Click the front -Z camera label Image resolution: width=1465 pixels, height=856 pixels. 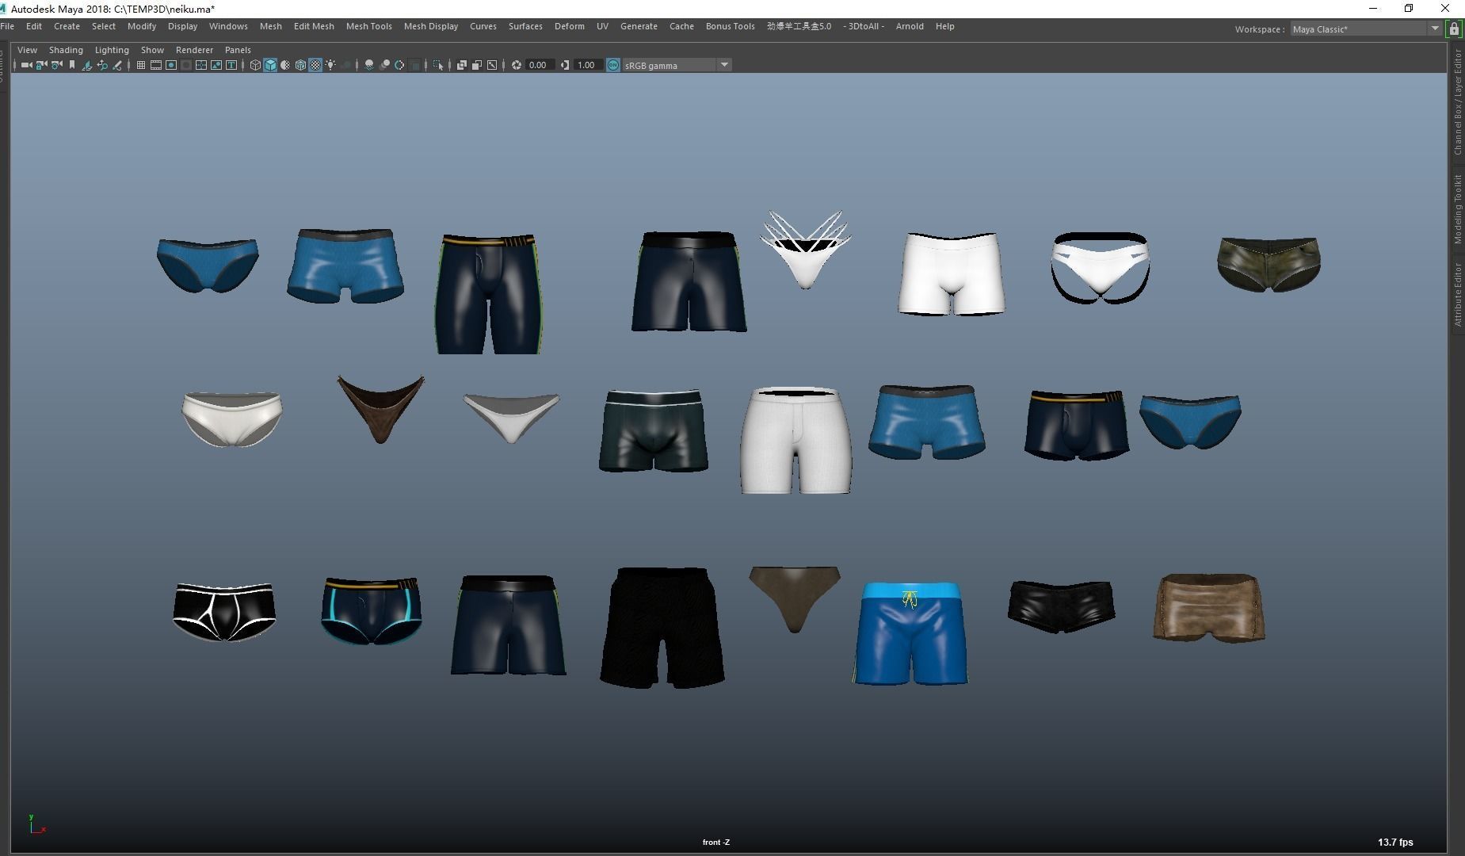tap(716, 842)
